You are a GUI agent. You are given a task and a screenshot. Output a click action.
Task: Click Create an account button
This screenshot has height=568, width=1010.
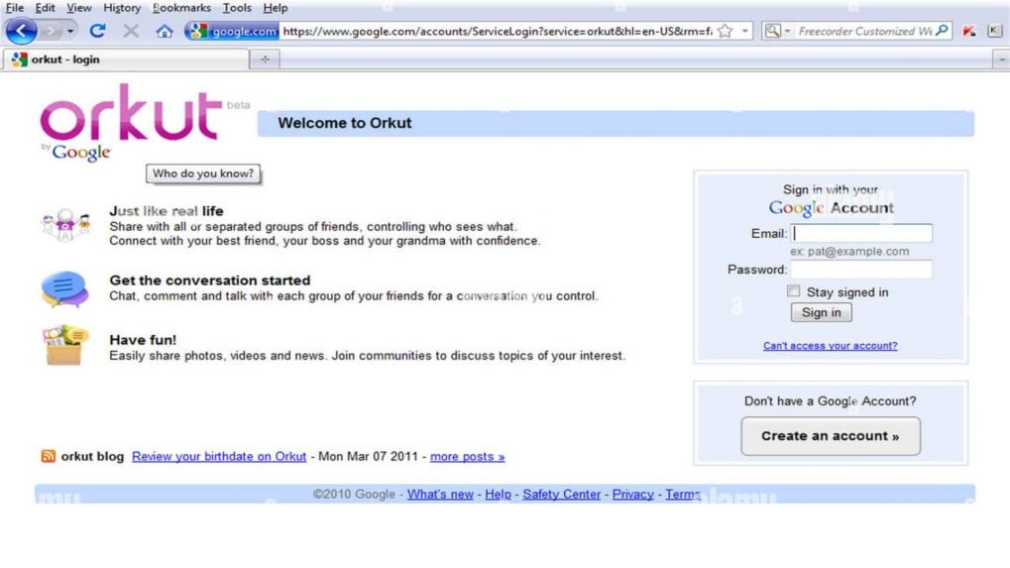click(831, 436)
